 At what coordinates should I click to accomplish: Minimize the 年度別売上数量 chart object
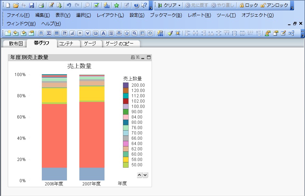[x=143, y=58]
